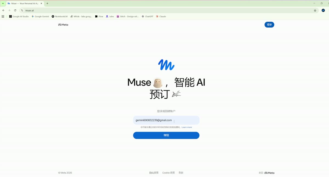Open a new browser tab
The width and height of the screenshot is (329, 177).
click(47, 4)
